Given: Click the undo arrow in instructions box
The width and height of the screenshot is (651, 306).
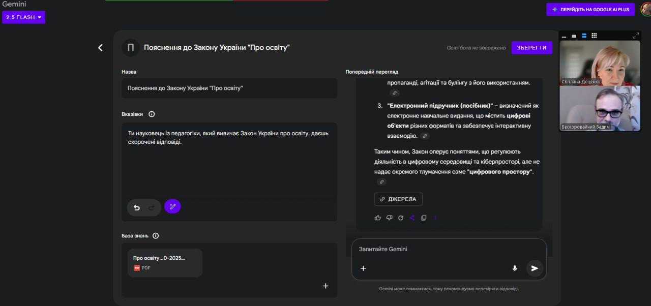Looking at the screenshot, I should tap(136, 207).
